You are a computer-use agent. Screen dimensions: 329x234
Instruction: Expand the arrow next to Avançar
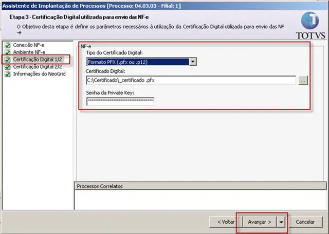[x=281, y=222]
